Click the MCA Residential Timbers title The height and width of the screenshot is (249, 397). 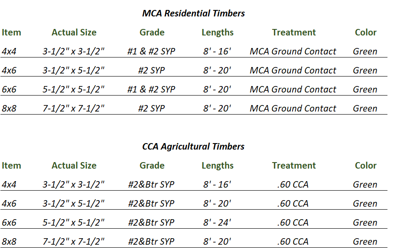[x=193, y=13]
